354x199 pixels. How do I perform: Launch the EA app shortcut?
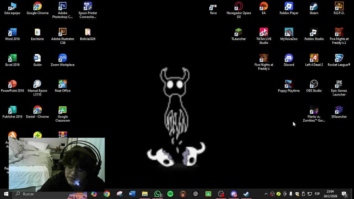pyautogui.click(x=264, y=9)
